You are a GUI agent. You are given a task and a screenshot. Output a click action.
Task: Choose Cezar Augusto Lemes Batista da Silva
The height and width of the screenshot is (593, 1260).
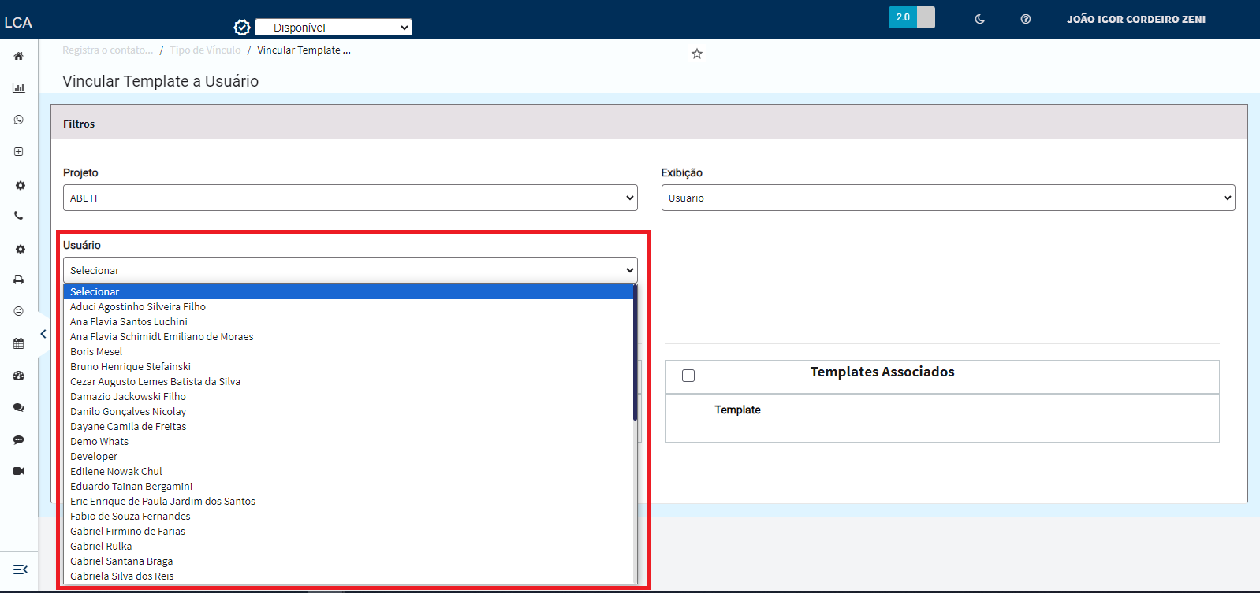point(349,381)
